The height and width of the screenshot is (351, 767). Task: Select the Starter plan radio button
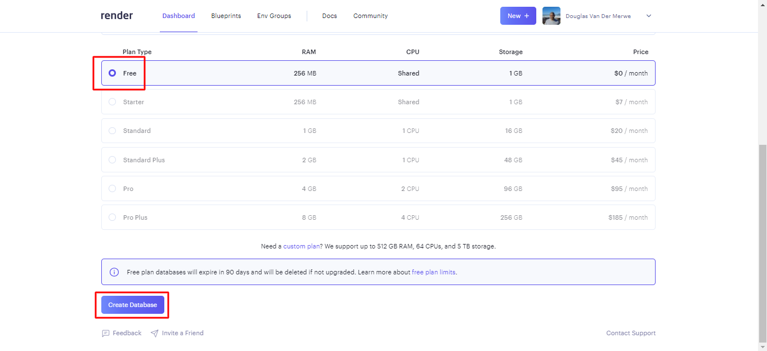(x=112, y=101)
